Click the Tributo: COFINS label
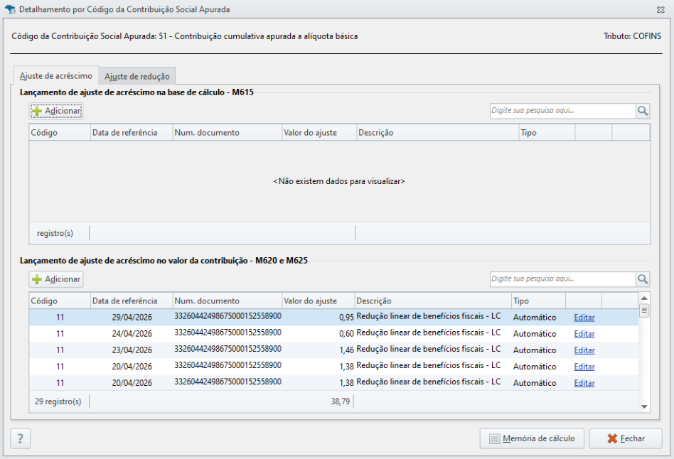Viewport: 674px width, 459px height. click(632, 36)
